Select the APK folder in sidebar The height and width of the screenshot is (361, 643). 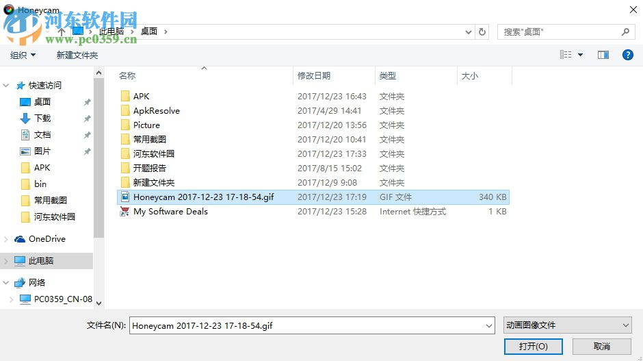(42, 168)
